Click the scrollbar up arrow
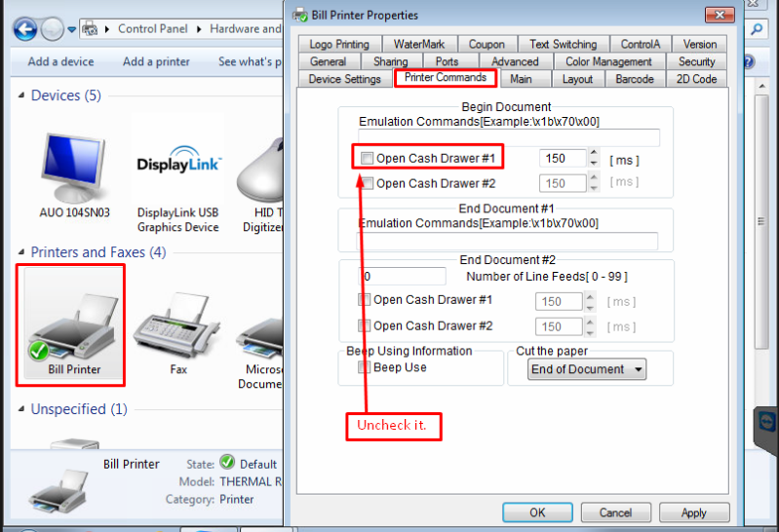Viewport: 779px width, 532px height. coord(762,87)
